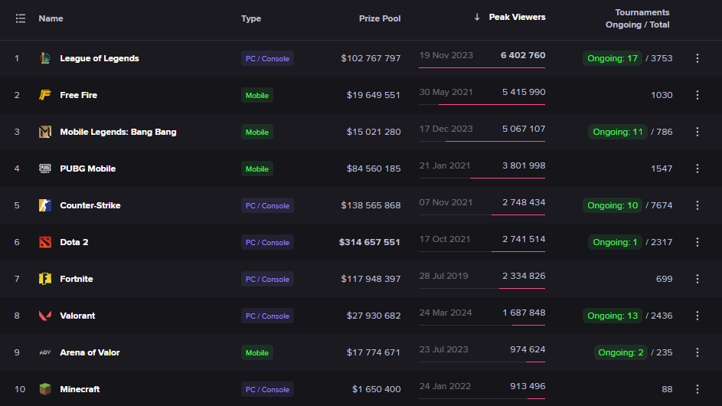Viewport: 722px width, 406px height.
Task: Open the Counter-Strike game page
Action: [x=90, y=205]
